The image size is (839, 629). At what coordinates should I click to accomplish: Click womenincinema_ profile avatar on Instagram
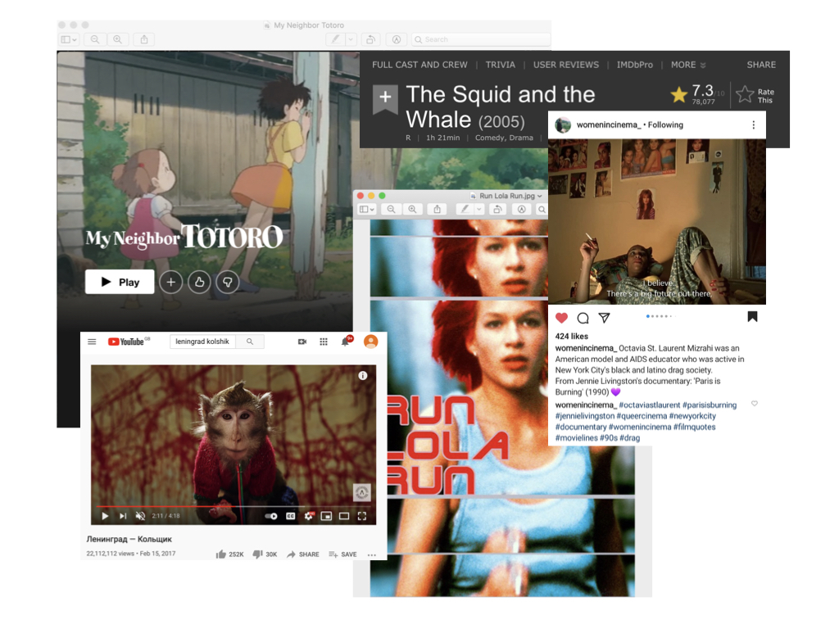563,125
